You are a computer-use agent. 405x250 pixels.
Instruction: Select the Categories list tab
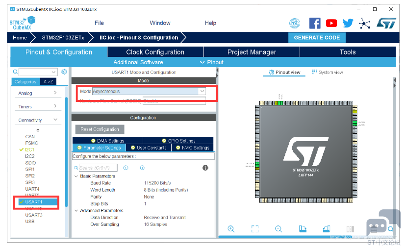pos(25,81)
